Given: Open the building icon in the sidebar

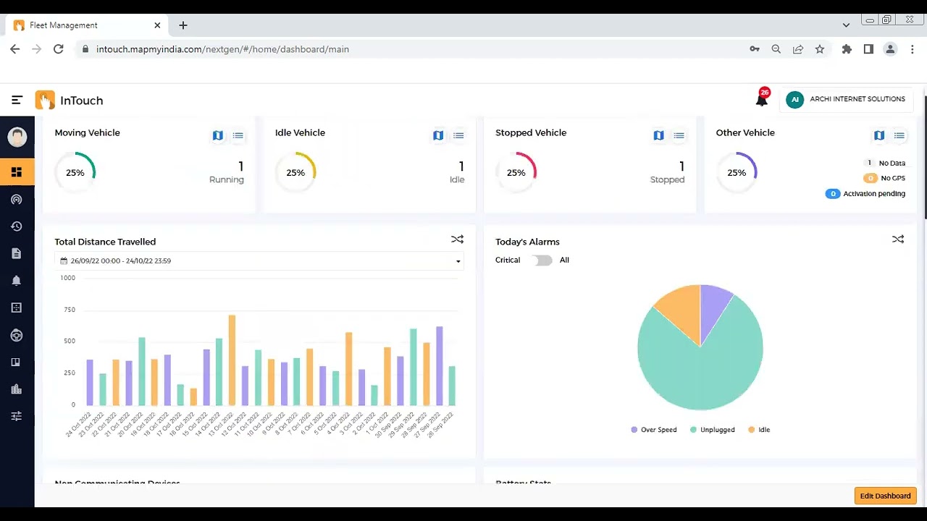Looking at the screenshot, I should 17,389.
